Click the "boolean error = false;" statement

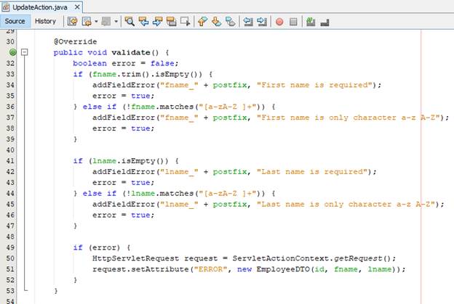(126, 63)
